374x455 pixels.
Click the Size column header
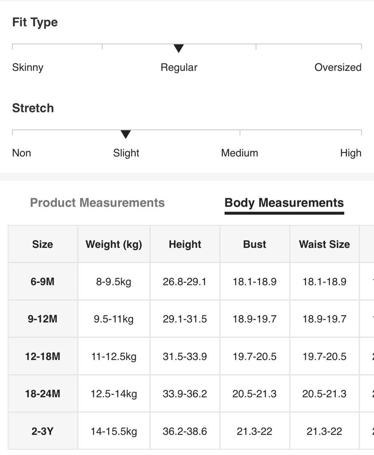pyautogui.click(x=43, y=244)
